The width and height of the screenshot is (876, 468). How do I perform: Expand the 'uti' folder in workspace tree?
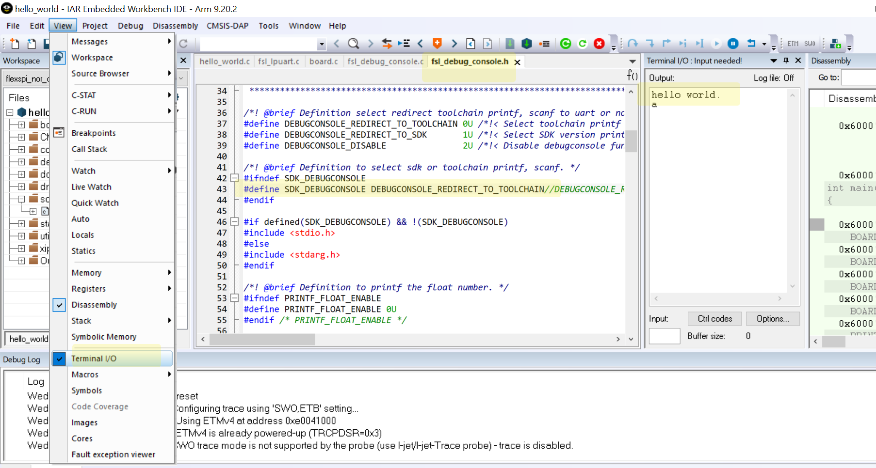click(x=21, y=236)
